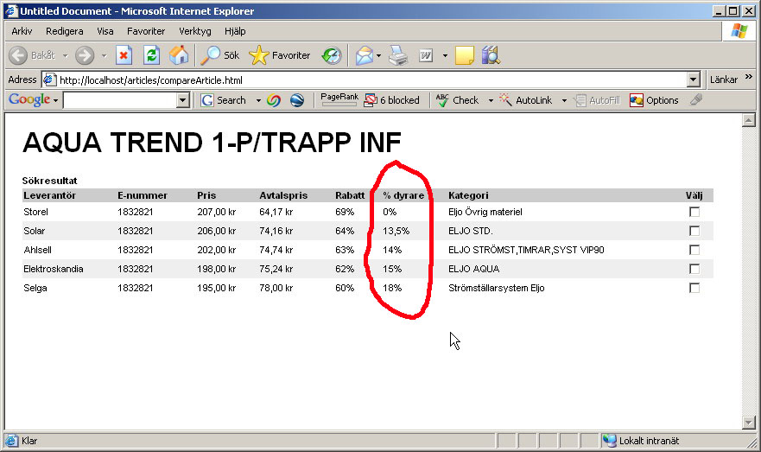The height and width of the screenshot is (452, 761).
Task: Click Google toolbar Search button
Action: coord(223,100)
